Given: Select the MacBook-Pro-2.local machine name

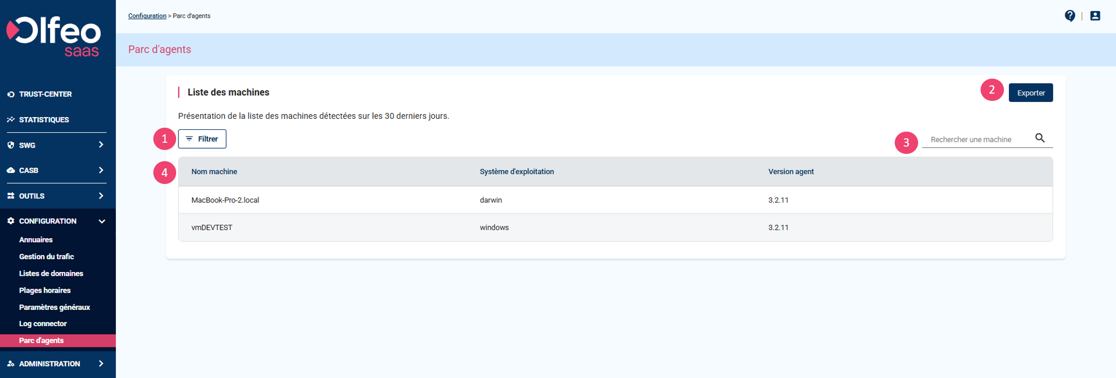Looking at the screenshot, I should (225, 200).
